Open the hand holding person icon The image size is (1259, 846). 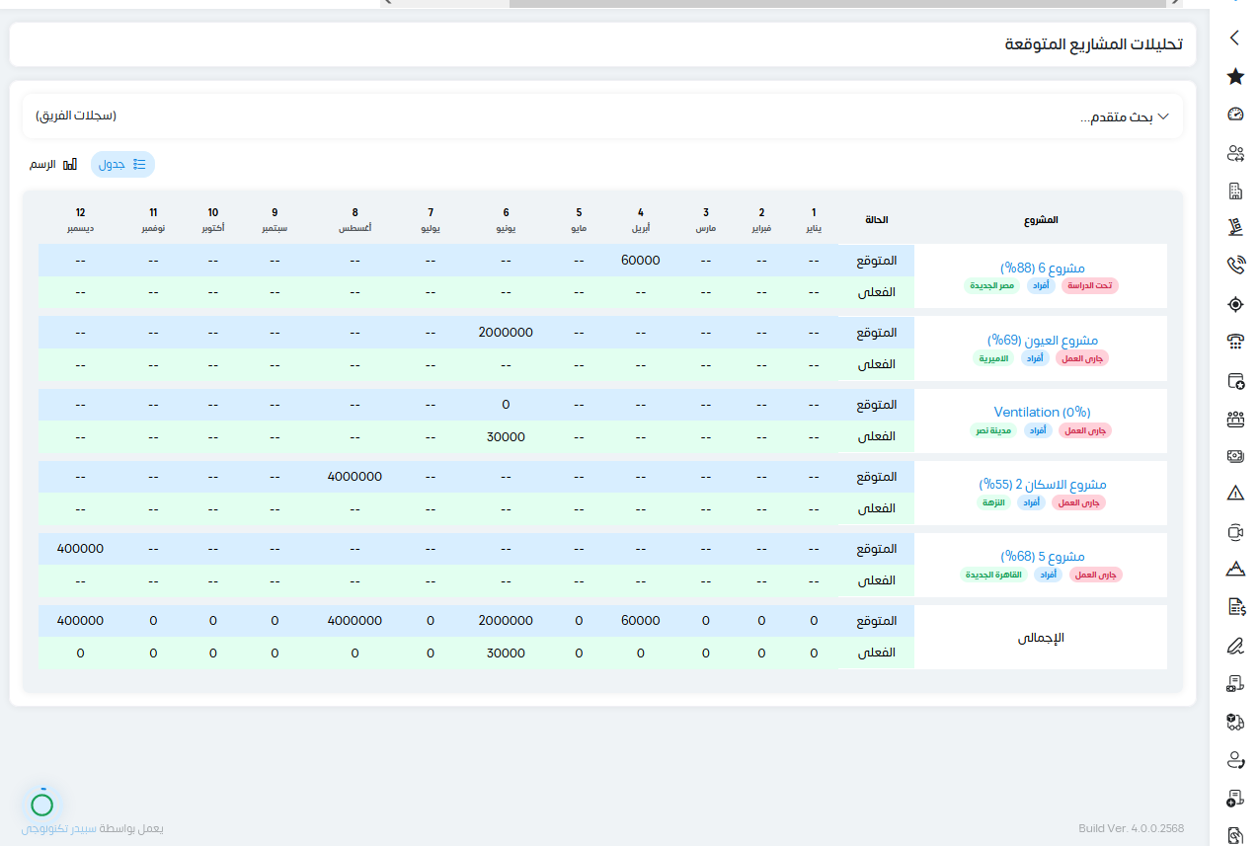tap(1234, 759)
